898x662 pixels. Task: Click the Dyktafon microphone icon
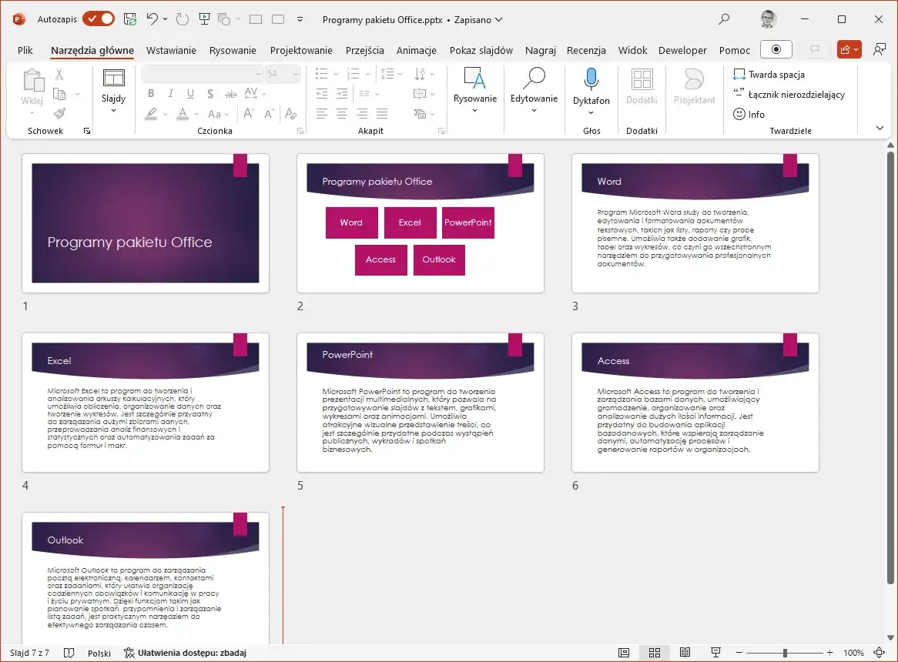click(x=591, y=79)
